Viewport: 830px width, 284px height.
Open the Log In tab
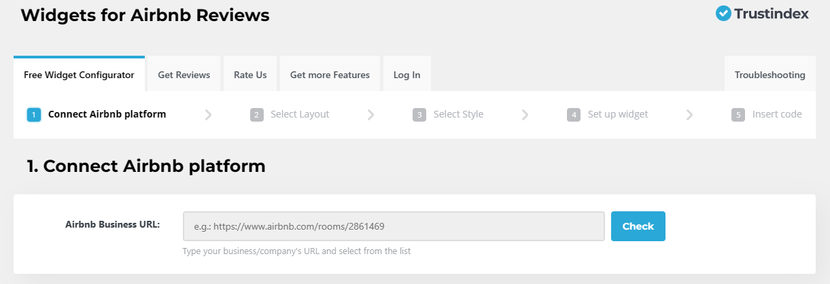pos(407,75)
